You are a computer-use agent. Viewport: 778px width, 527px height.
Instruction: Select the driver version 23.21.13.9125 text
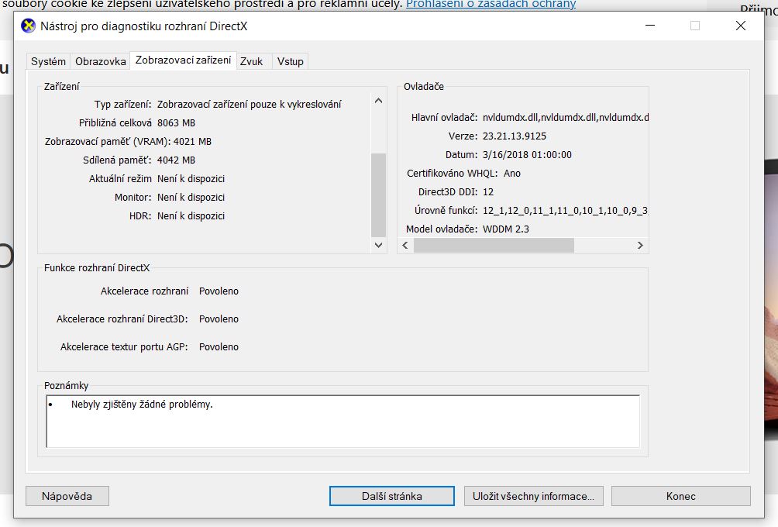515,136
